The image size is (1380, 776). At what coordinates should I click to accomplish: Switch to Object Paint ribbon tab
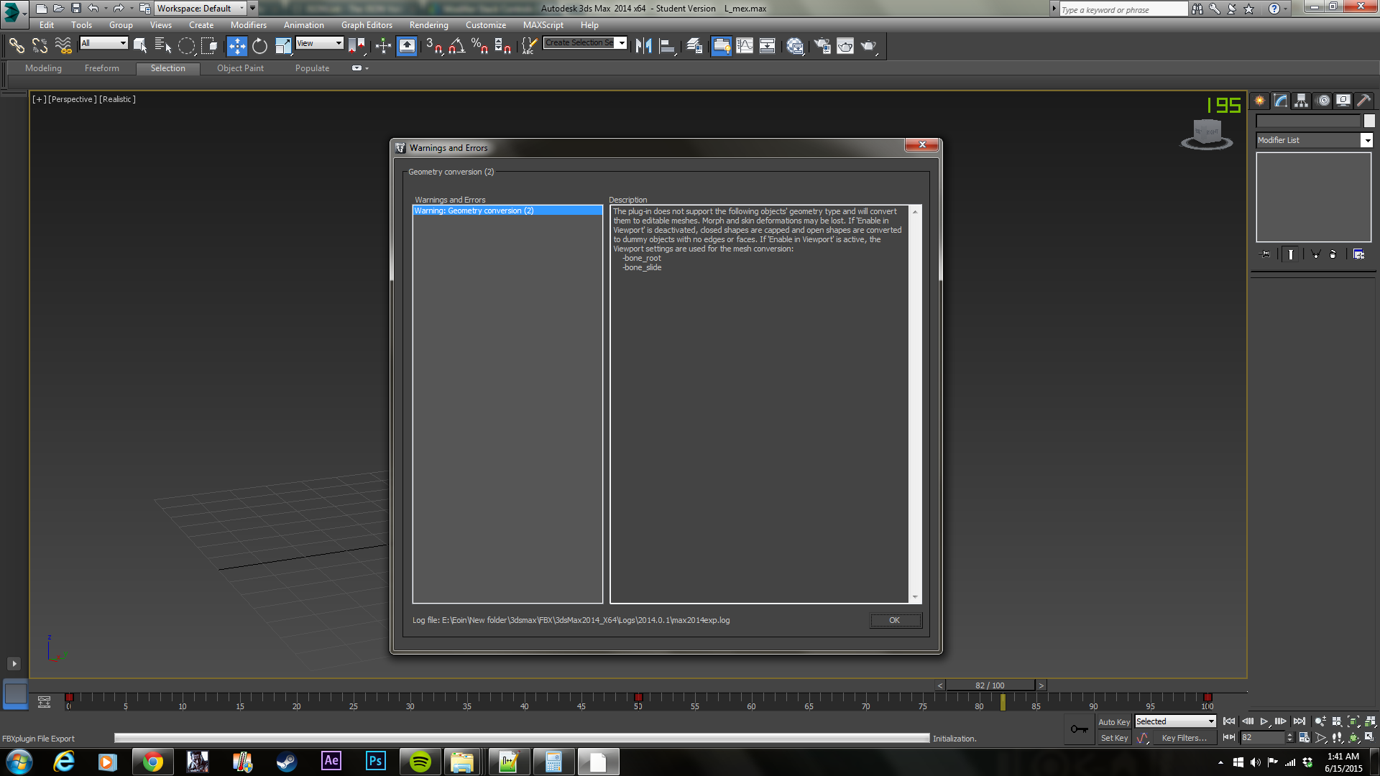coord(240,68)
